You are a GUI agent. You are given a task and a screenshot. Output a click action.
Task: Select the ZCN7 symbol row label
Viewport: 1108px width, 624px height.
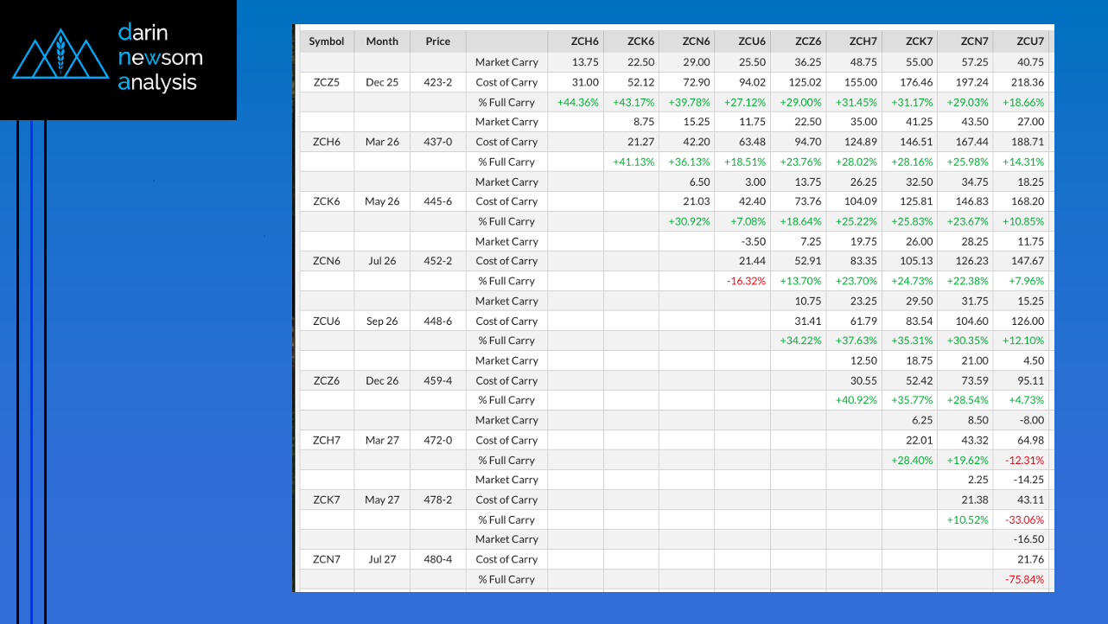[x=327, y=559]
